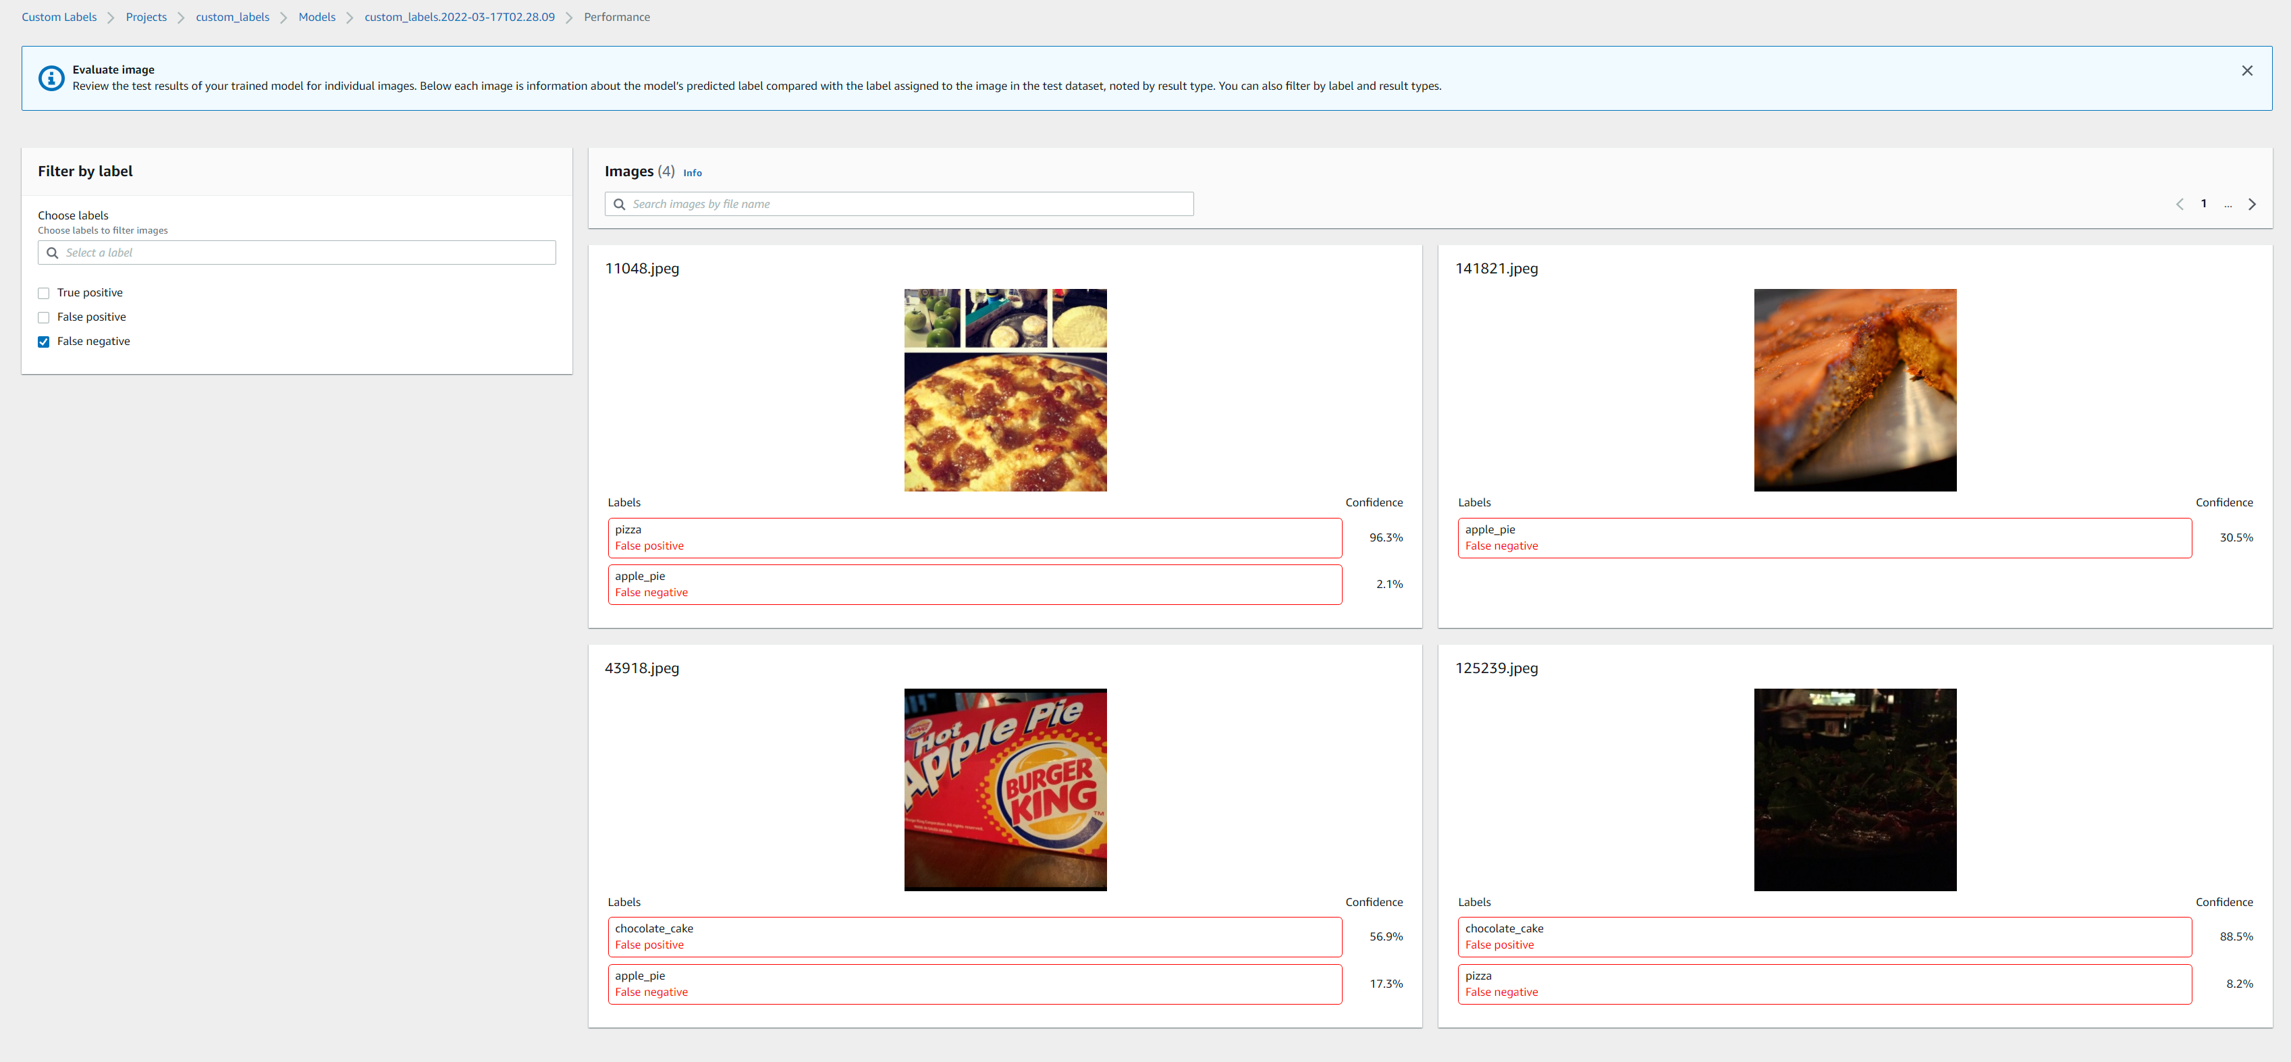Screen dimensions: 2291x1062
Task: Focus the search images by file name field
Action: click(x=907, y=205)
